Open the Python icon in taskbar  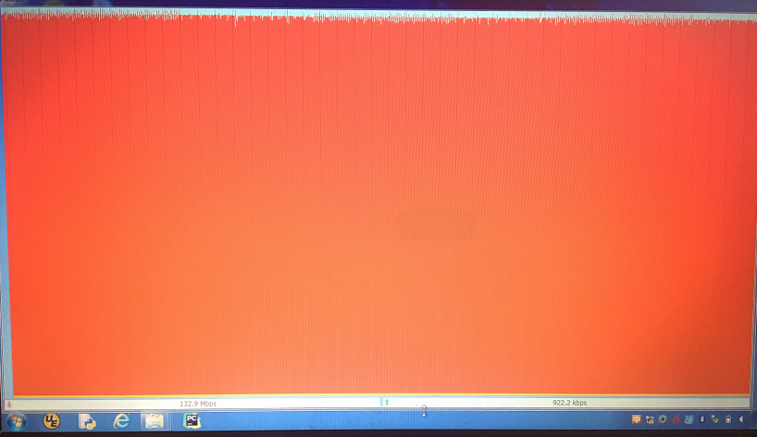point(87,421)
